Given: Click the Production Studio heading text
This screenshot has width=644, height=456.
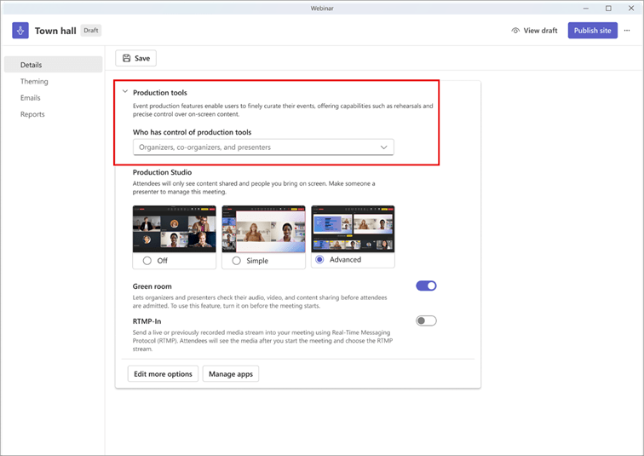Looking at the screenshot, I should (x=162, y=172).
